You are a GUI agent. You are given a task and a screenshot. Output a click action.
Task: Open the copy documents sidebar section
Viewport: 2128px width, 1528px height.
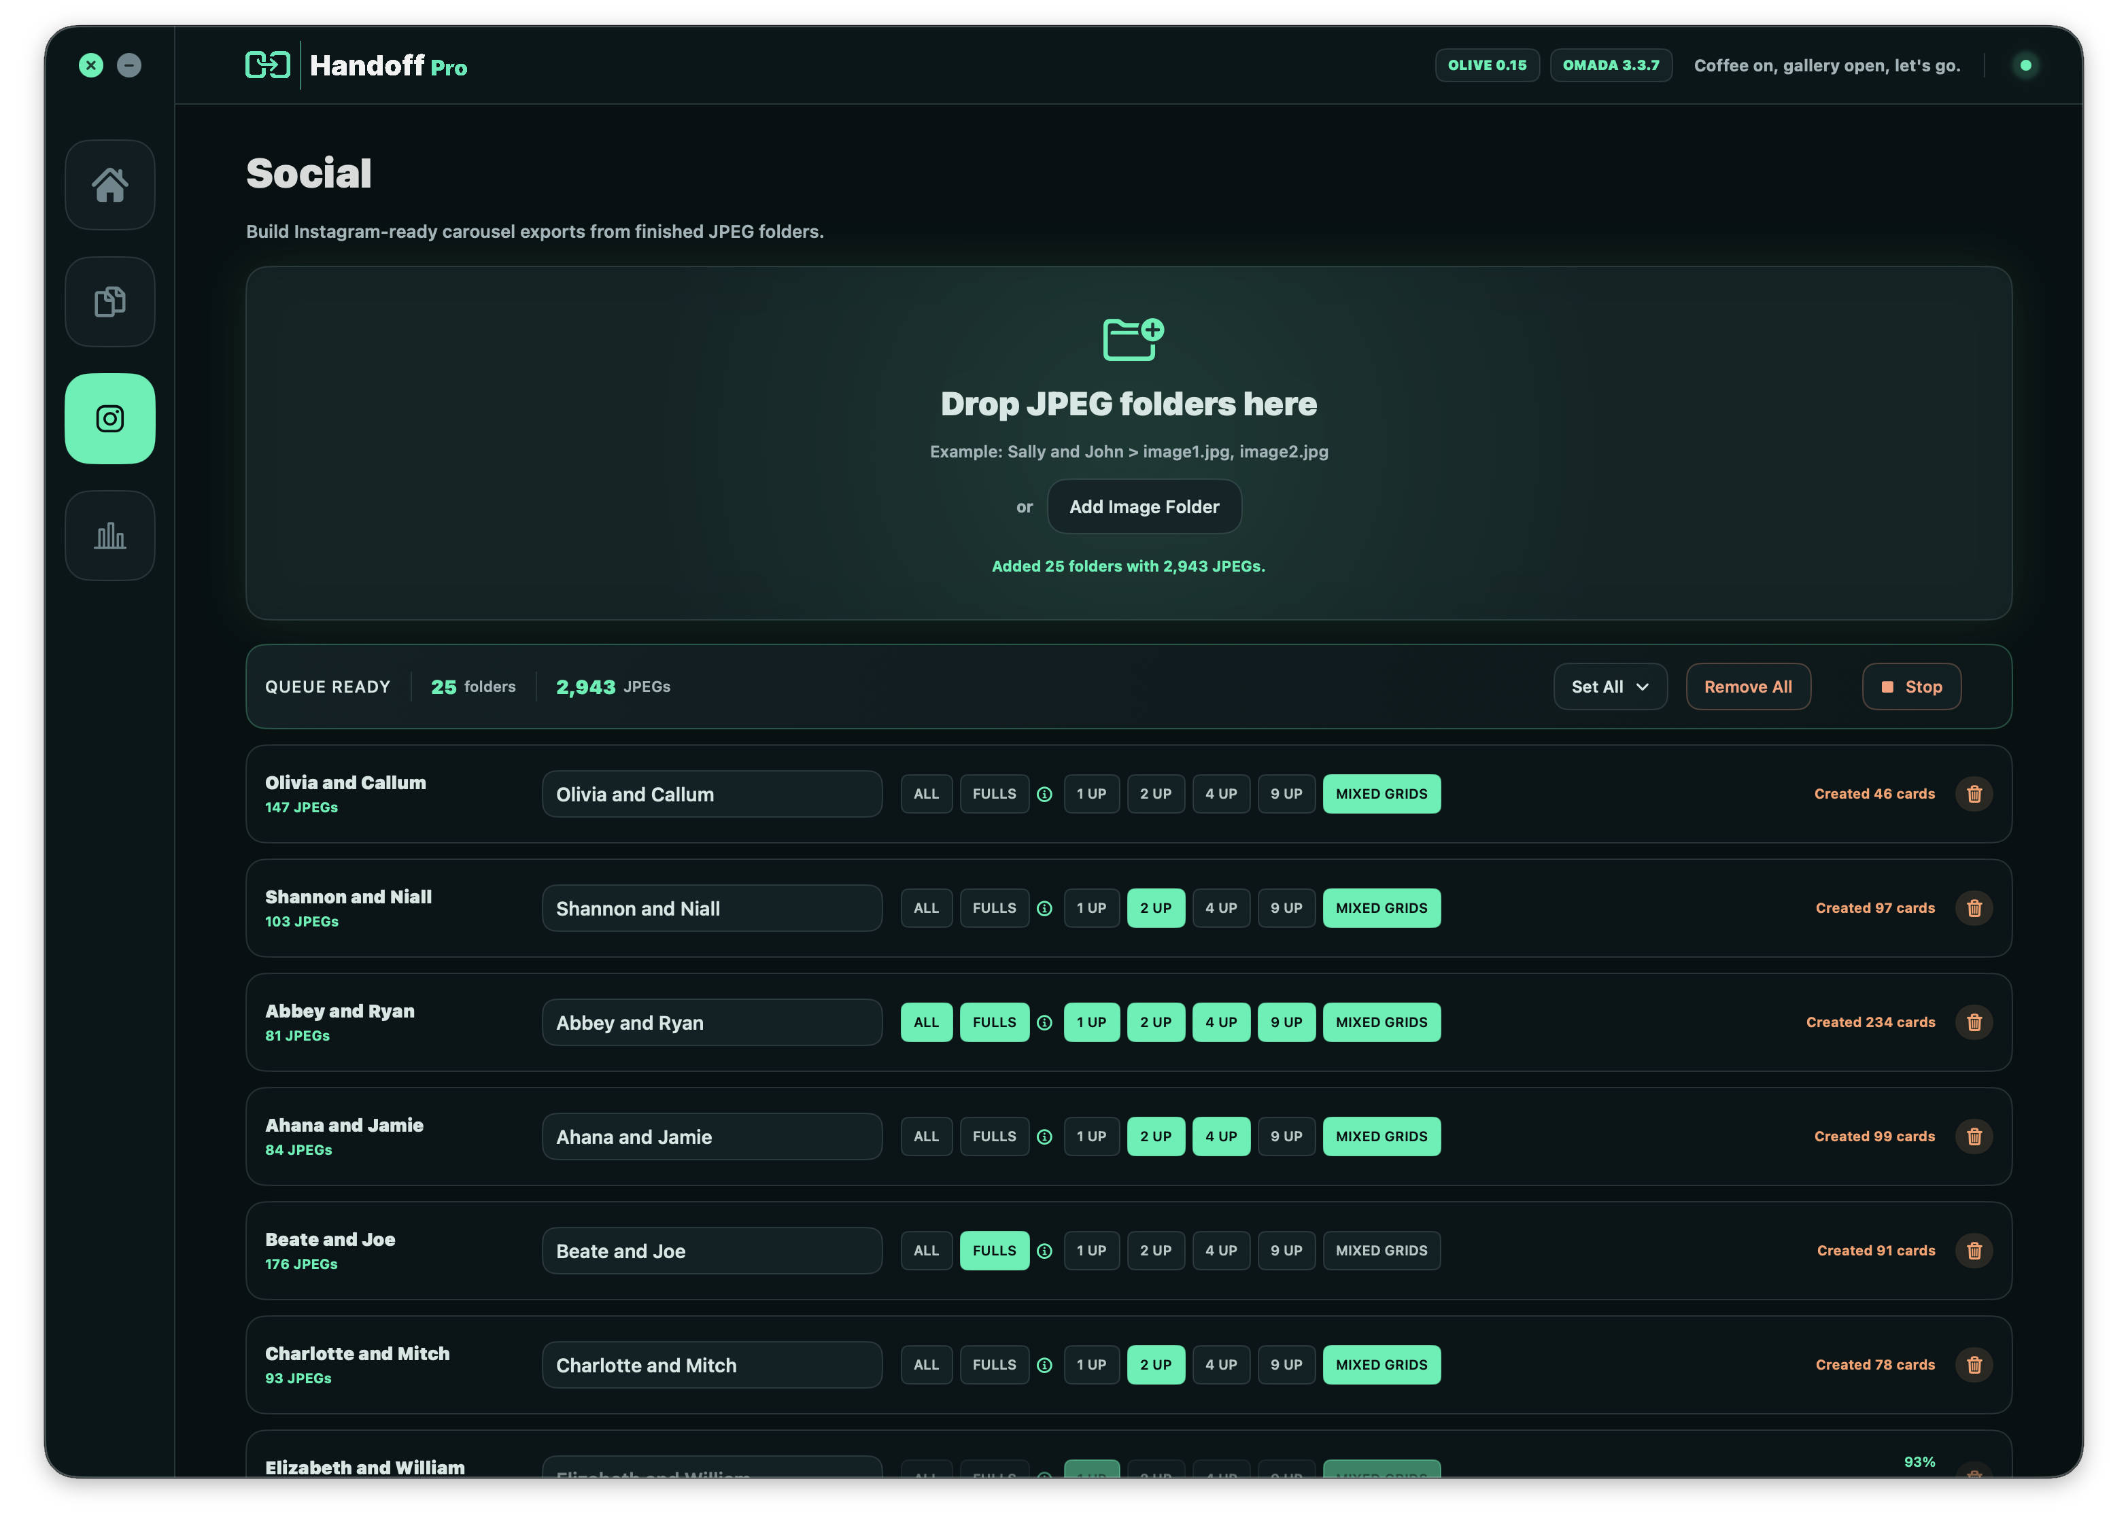tap(109, 302)
